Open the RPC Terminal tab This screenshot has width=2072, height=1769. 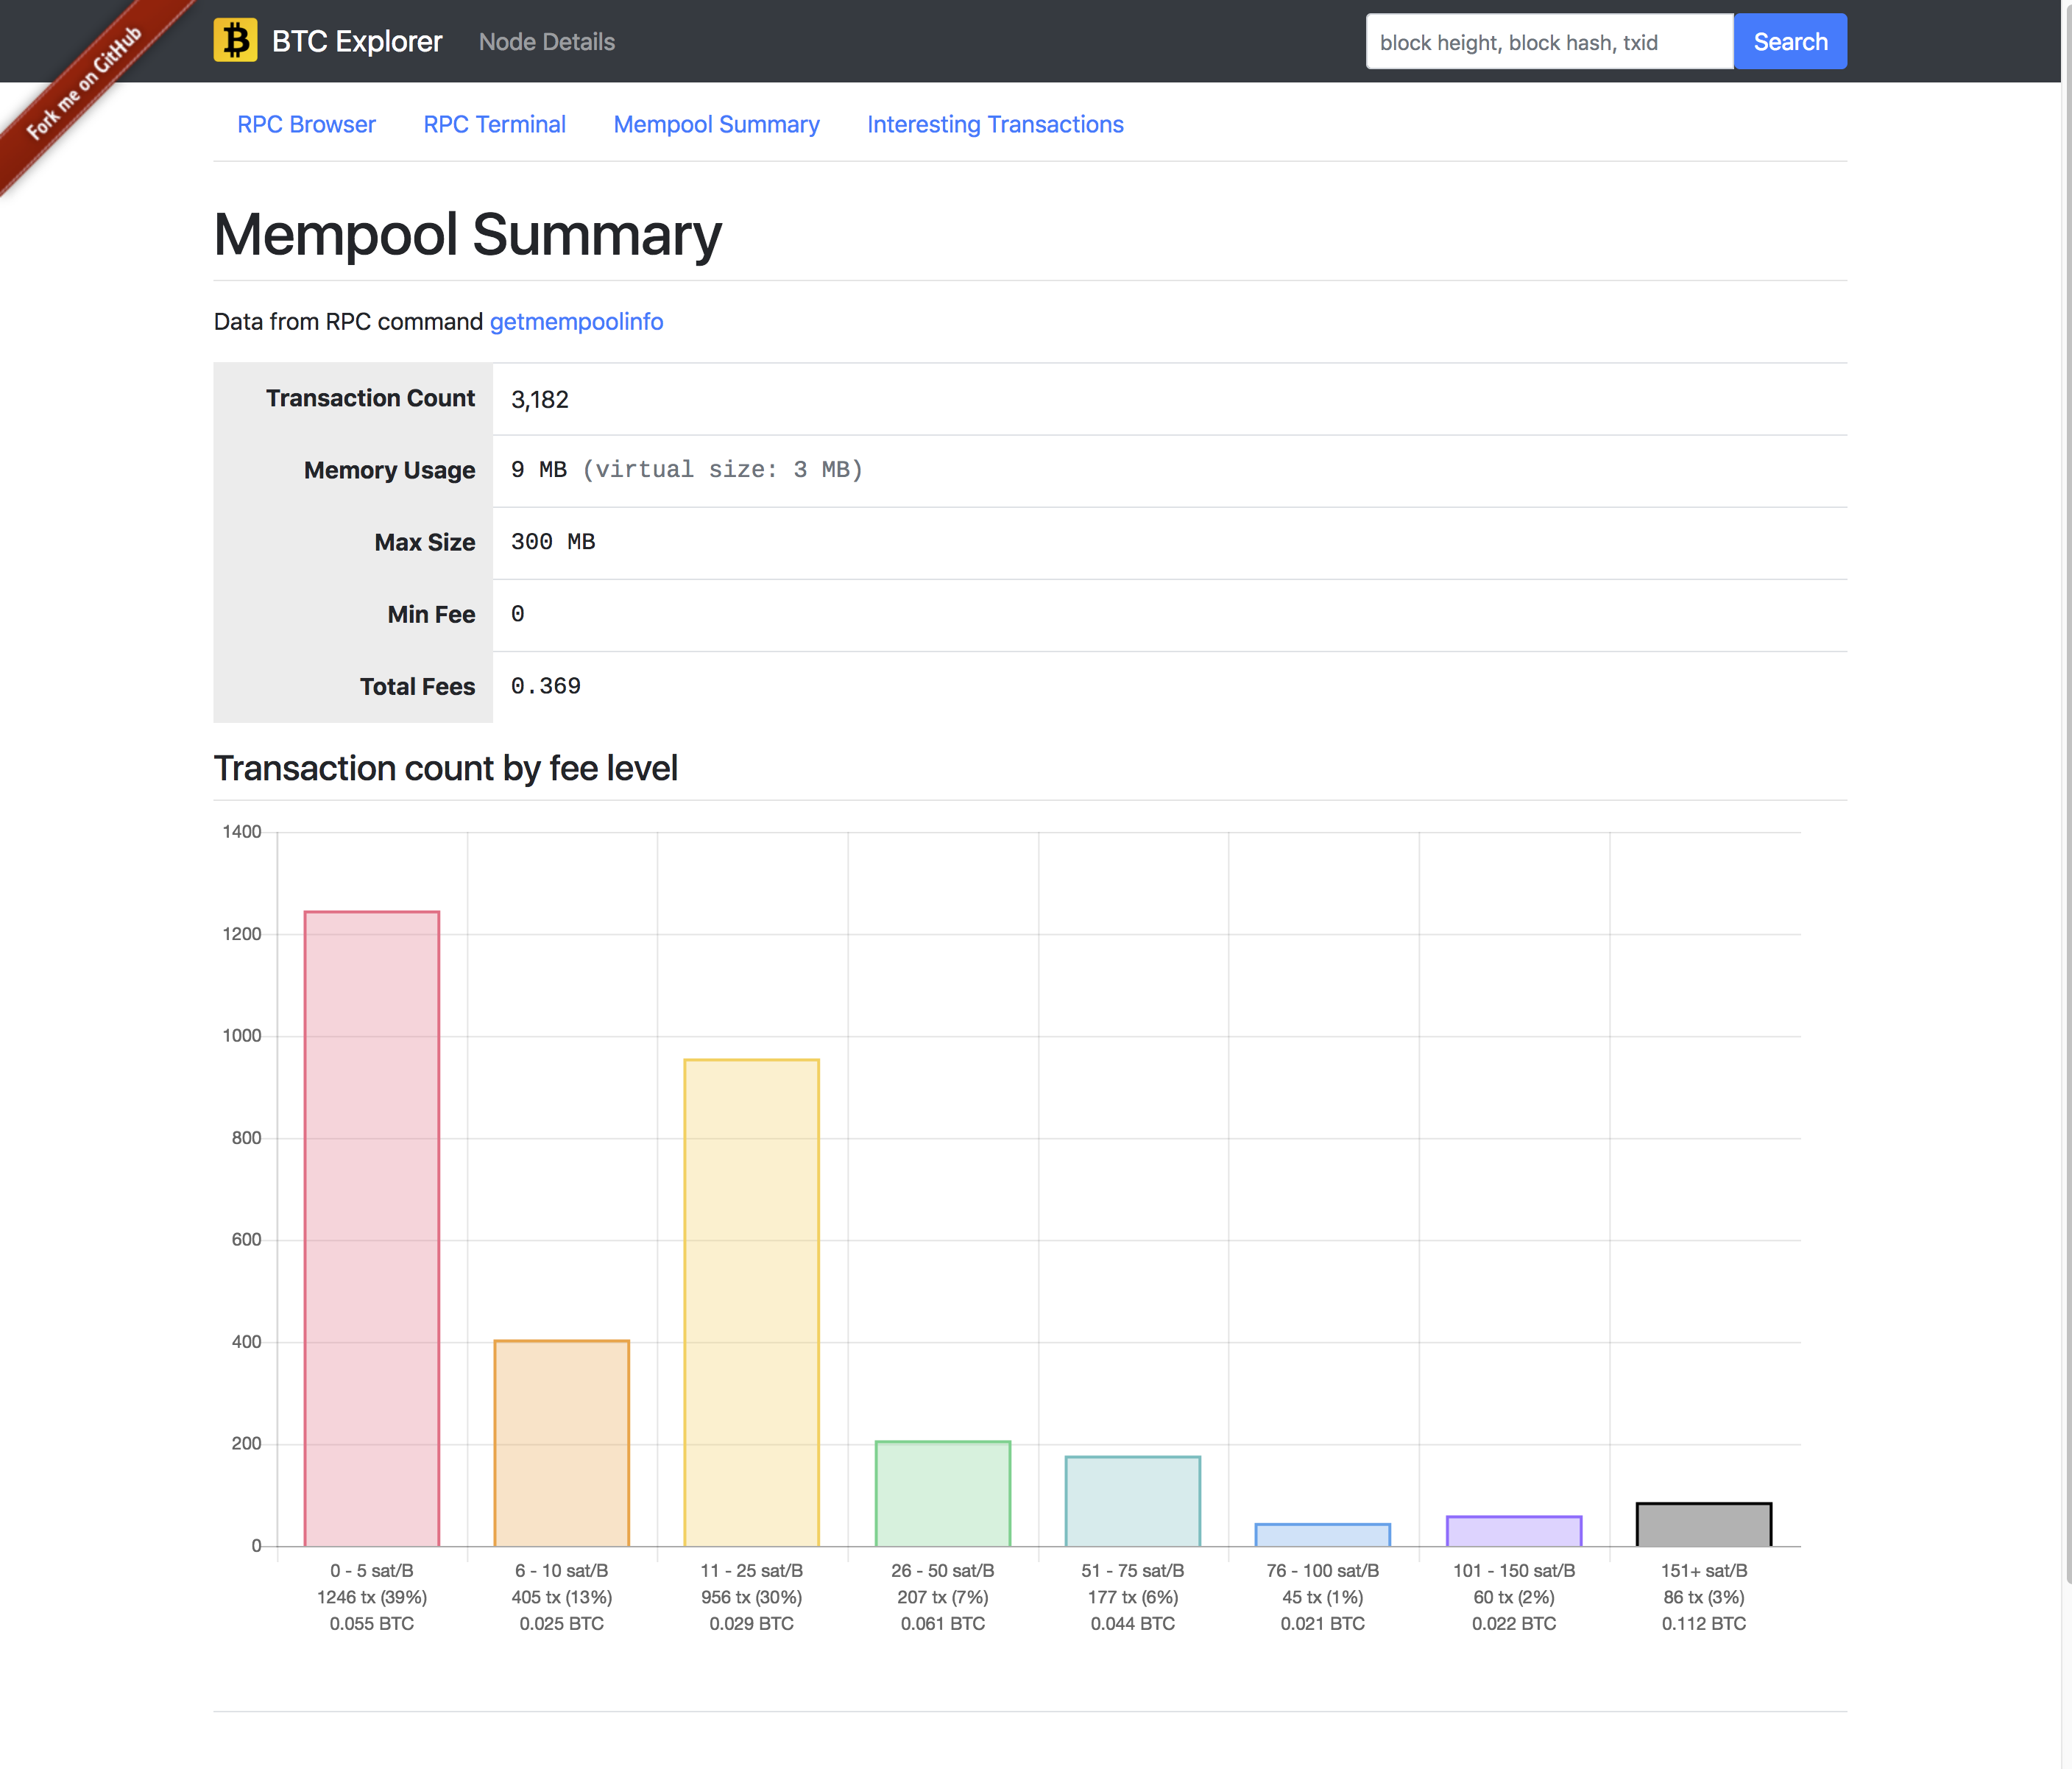(x=494, y=124)
